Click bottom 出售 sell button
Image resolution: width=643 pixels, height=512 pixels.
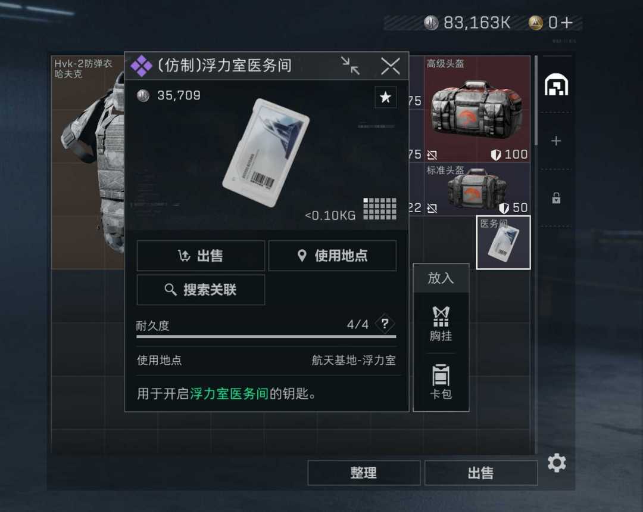tap(481, 473)
